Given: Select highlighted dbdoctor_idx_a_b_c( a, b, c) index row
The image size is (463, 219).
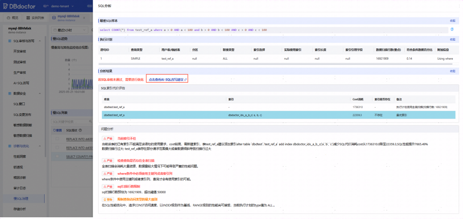Looking at the screenshot, I should tap(279, 115).
